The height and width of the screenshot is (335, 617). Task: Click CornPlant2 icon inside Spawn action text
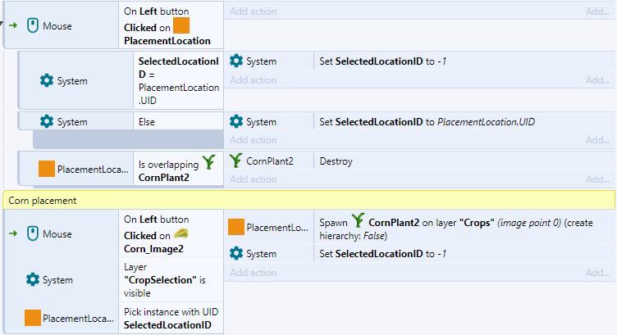pos(358,220)
